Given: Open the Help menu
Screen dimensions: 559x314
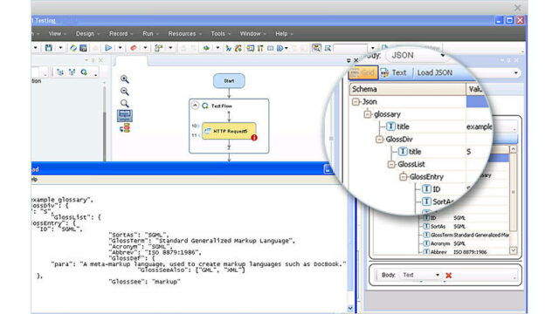Looking at the screenshot, I should [x=281, y=33].
